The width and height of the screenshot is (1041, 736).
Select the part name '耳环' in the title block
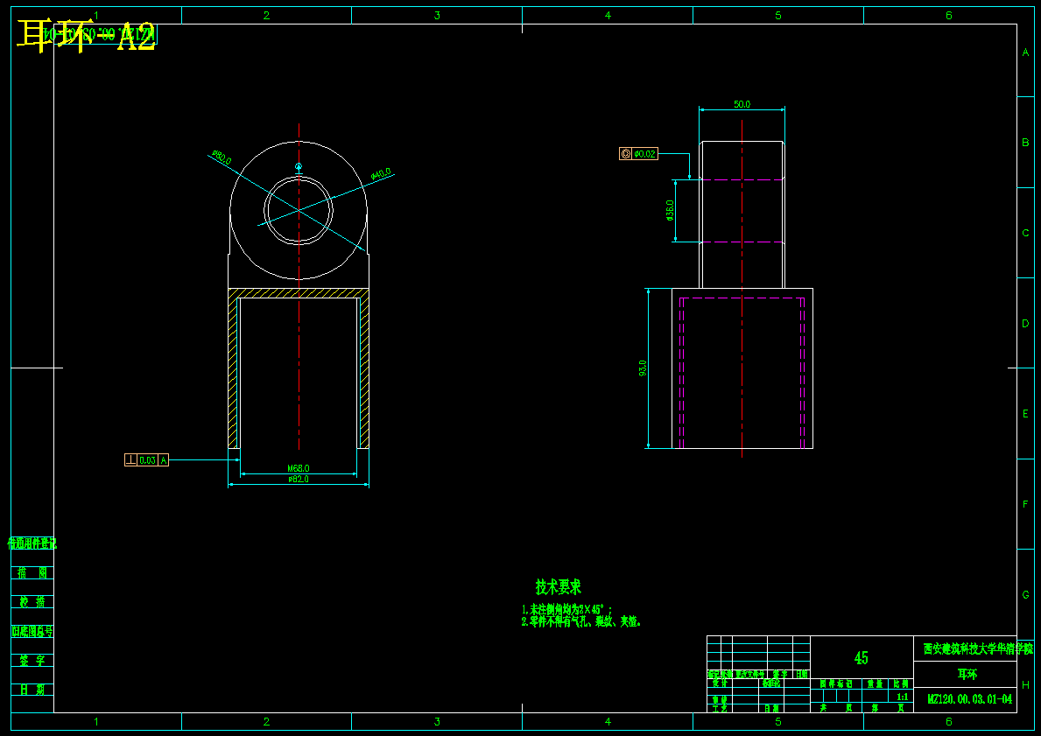(x=967, y=674)
